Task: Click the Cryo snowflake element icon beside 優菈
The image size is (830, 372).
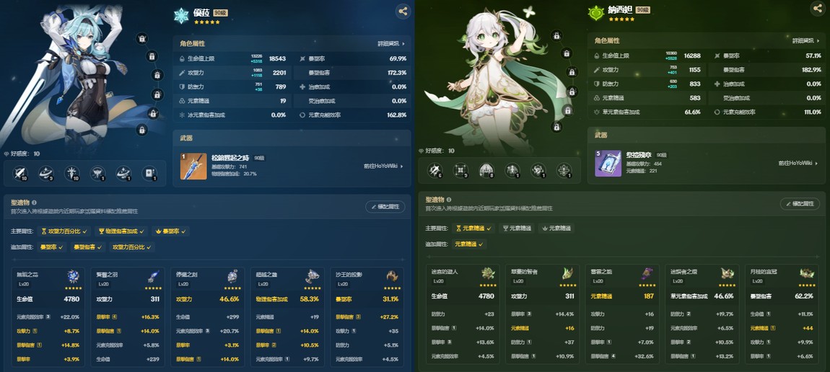Action: point(181,15)
